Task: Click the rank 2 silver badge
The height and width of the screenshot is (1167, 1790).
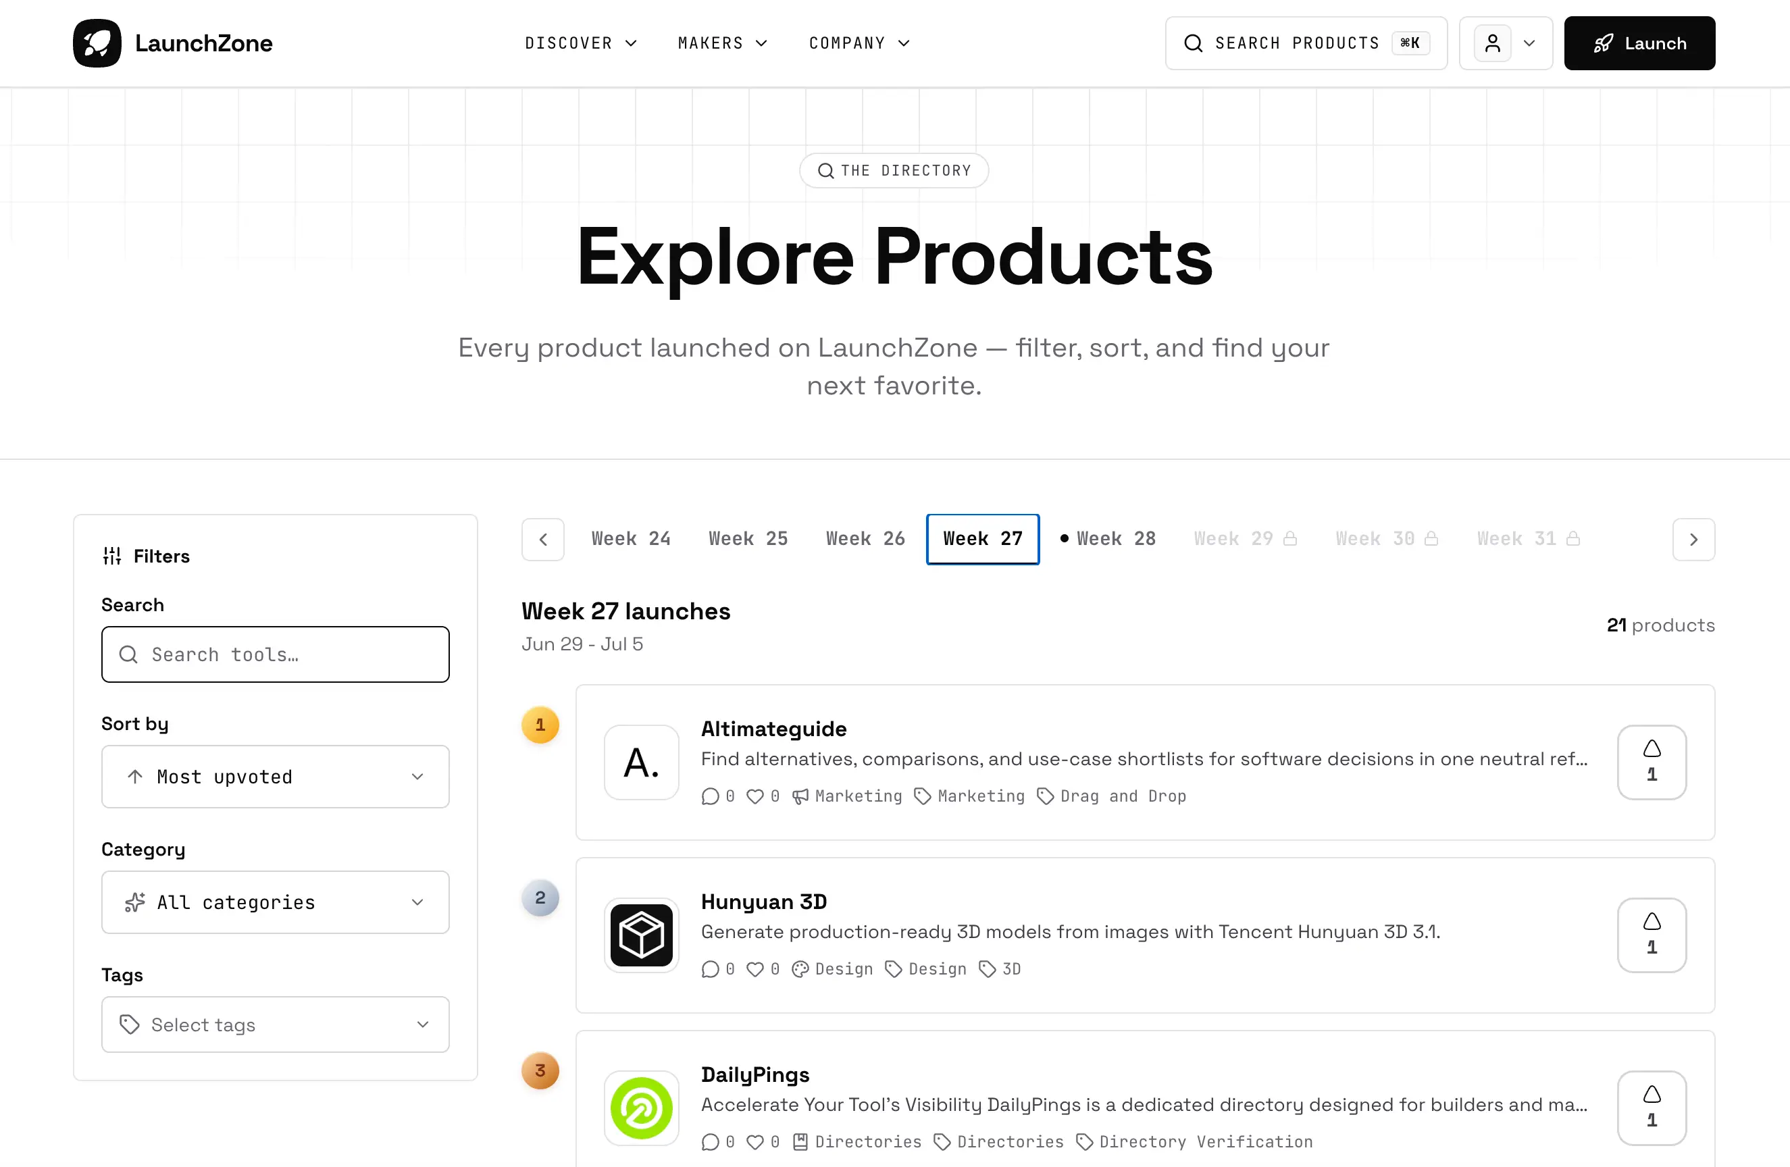Action: pyautogui.click(x=540, y=898)
